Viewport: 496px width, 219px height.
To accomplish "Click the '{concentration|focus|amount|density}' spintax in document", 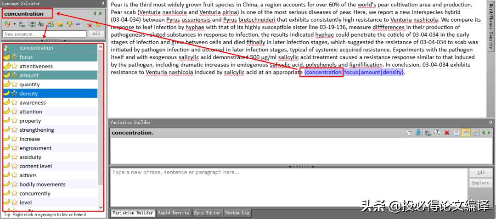I will point(354,73).
